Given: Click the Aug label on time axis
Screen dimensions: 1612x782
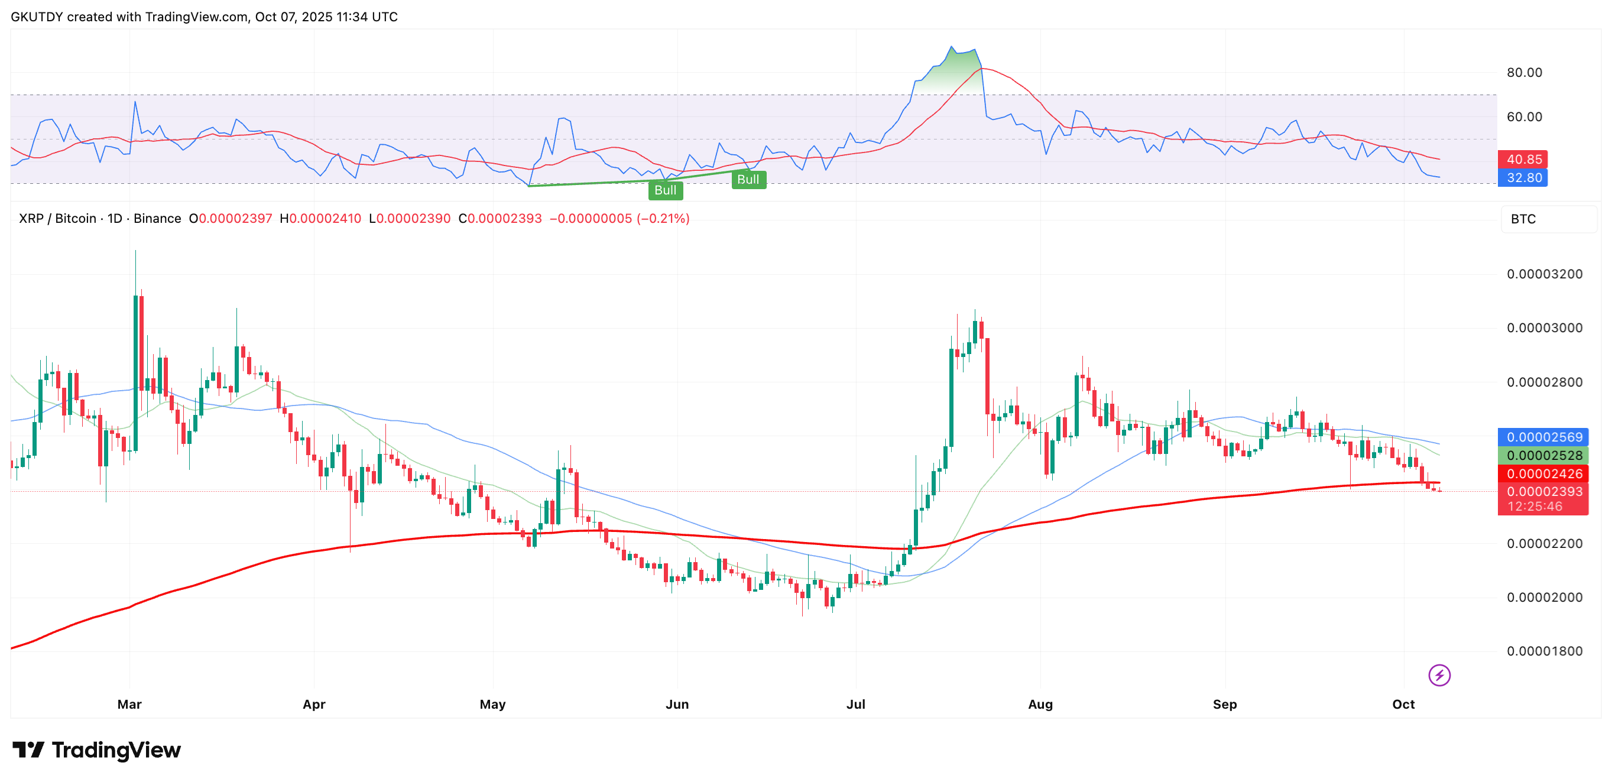Looking at the screenshot, I should coord(1040,704).
